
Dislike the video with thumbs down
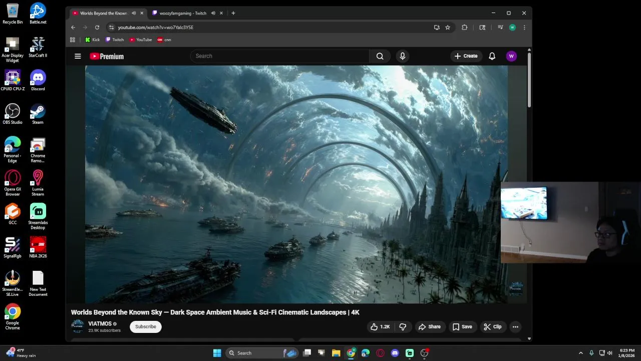coord(403,327)
